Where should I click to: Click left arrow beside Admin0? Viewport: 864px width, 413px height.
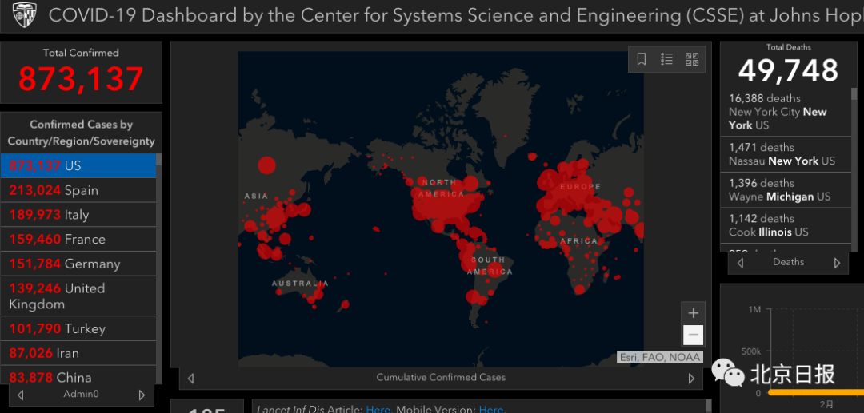click(x=20, y=395)
